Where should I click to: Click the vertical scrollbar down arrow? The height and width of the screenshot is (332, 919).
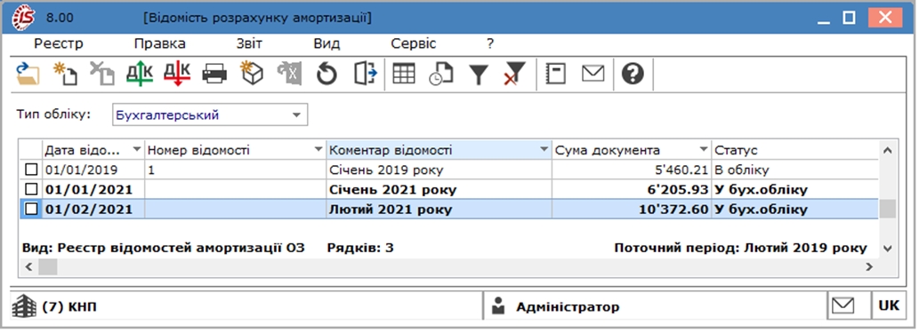[888, 249]
